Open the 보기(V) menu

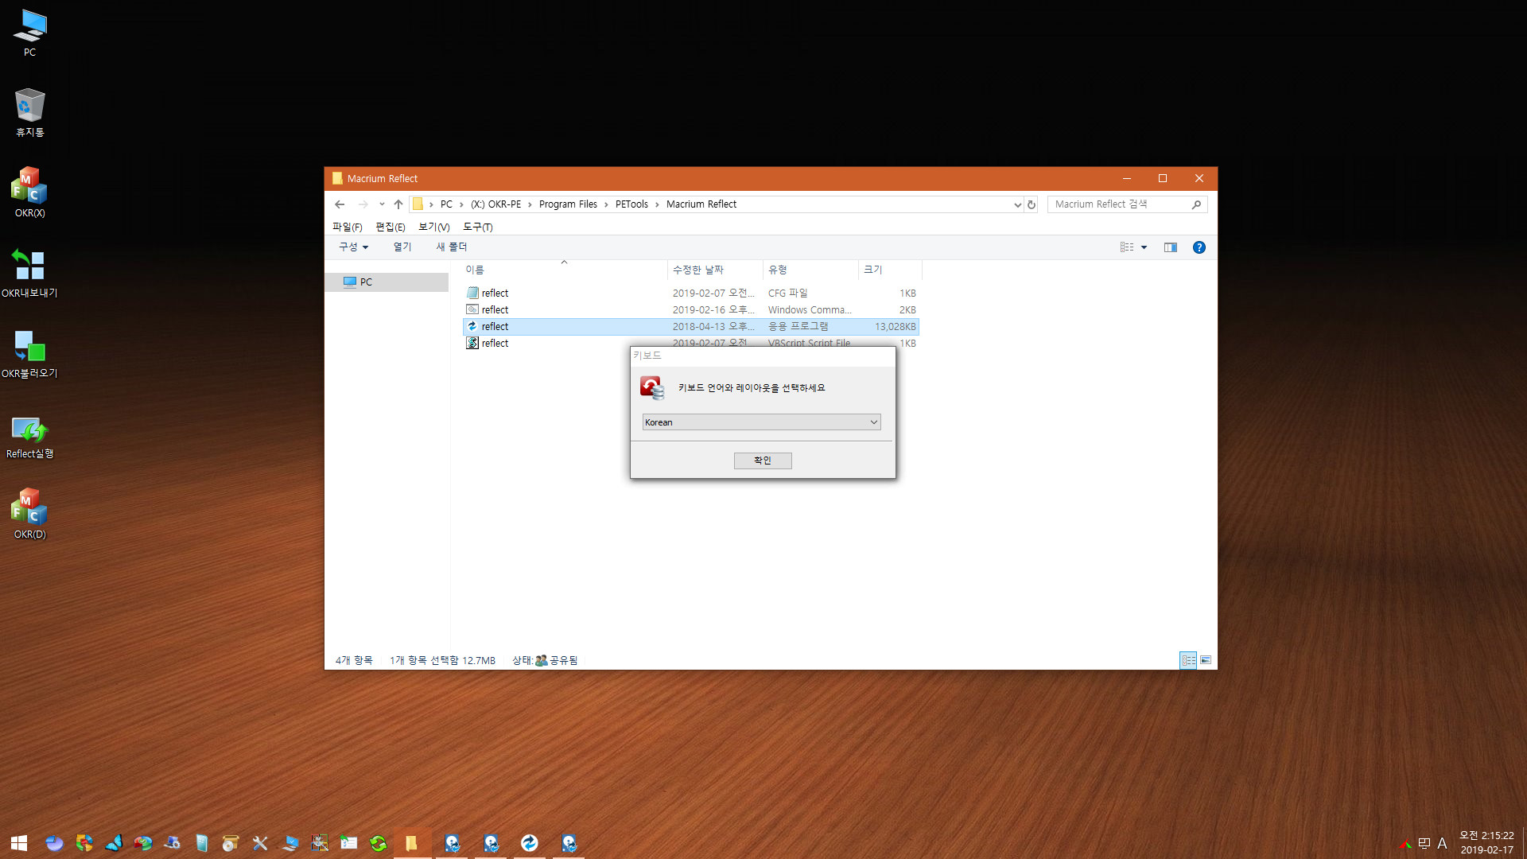[x=433, y=227]
